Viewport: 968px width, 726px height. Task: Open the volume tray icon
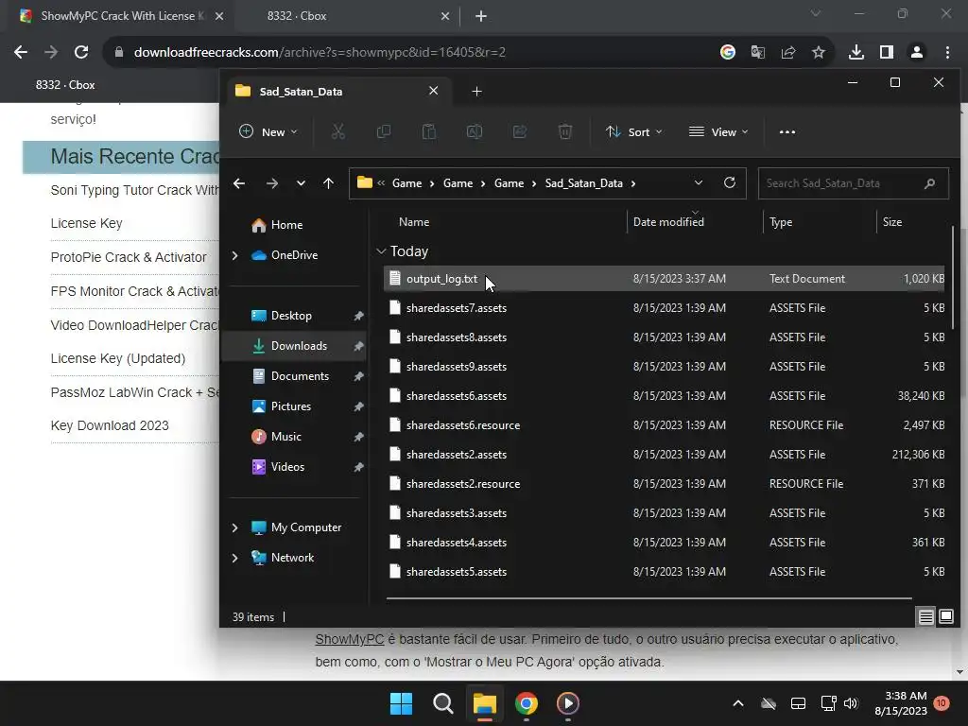(851, 703)
